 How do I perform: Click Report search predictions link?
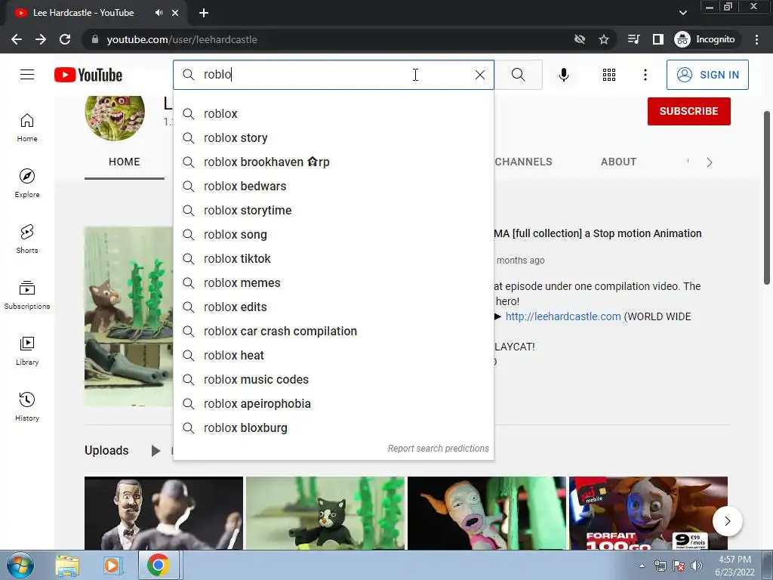coord(438,449)
